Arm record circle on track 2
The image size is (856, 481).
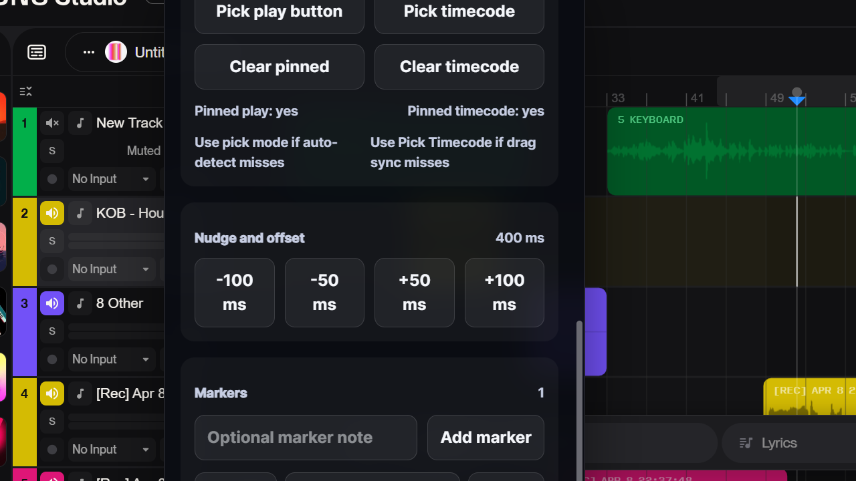point(52,269)
